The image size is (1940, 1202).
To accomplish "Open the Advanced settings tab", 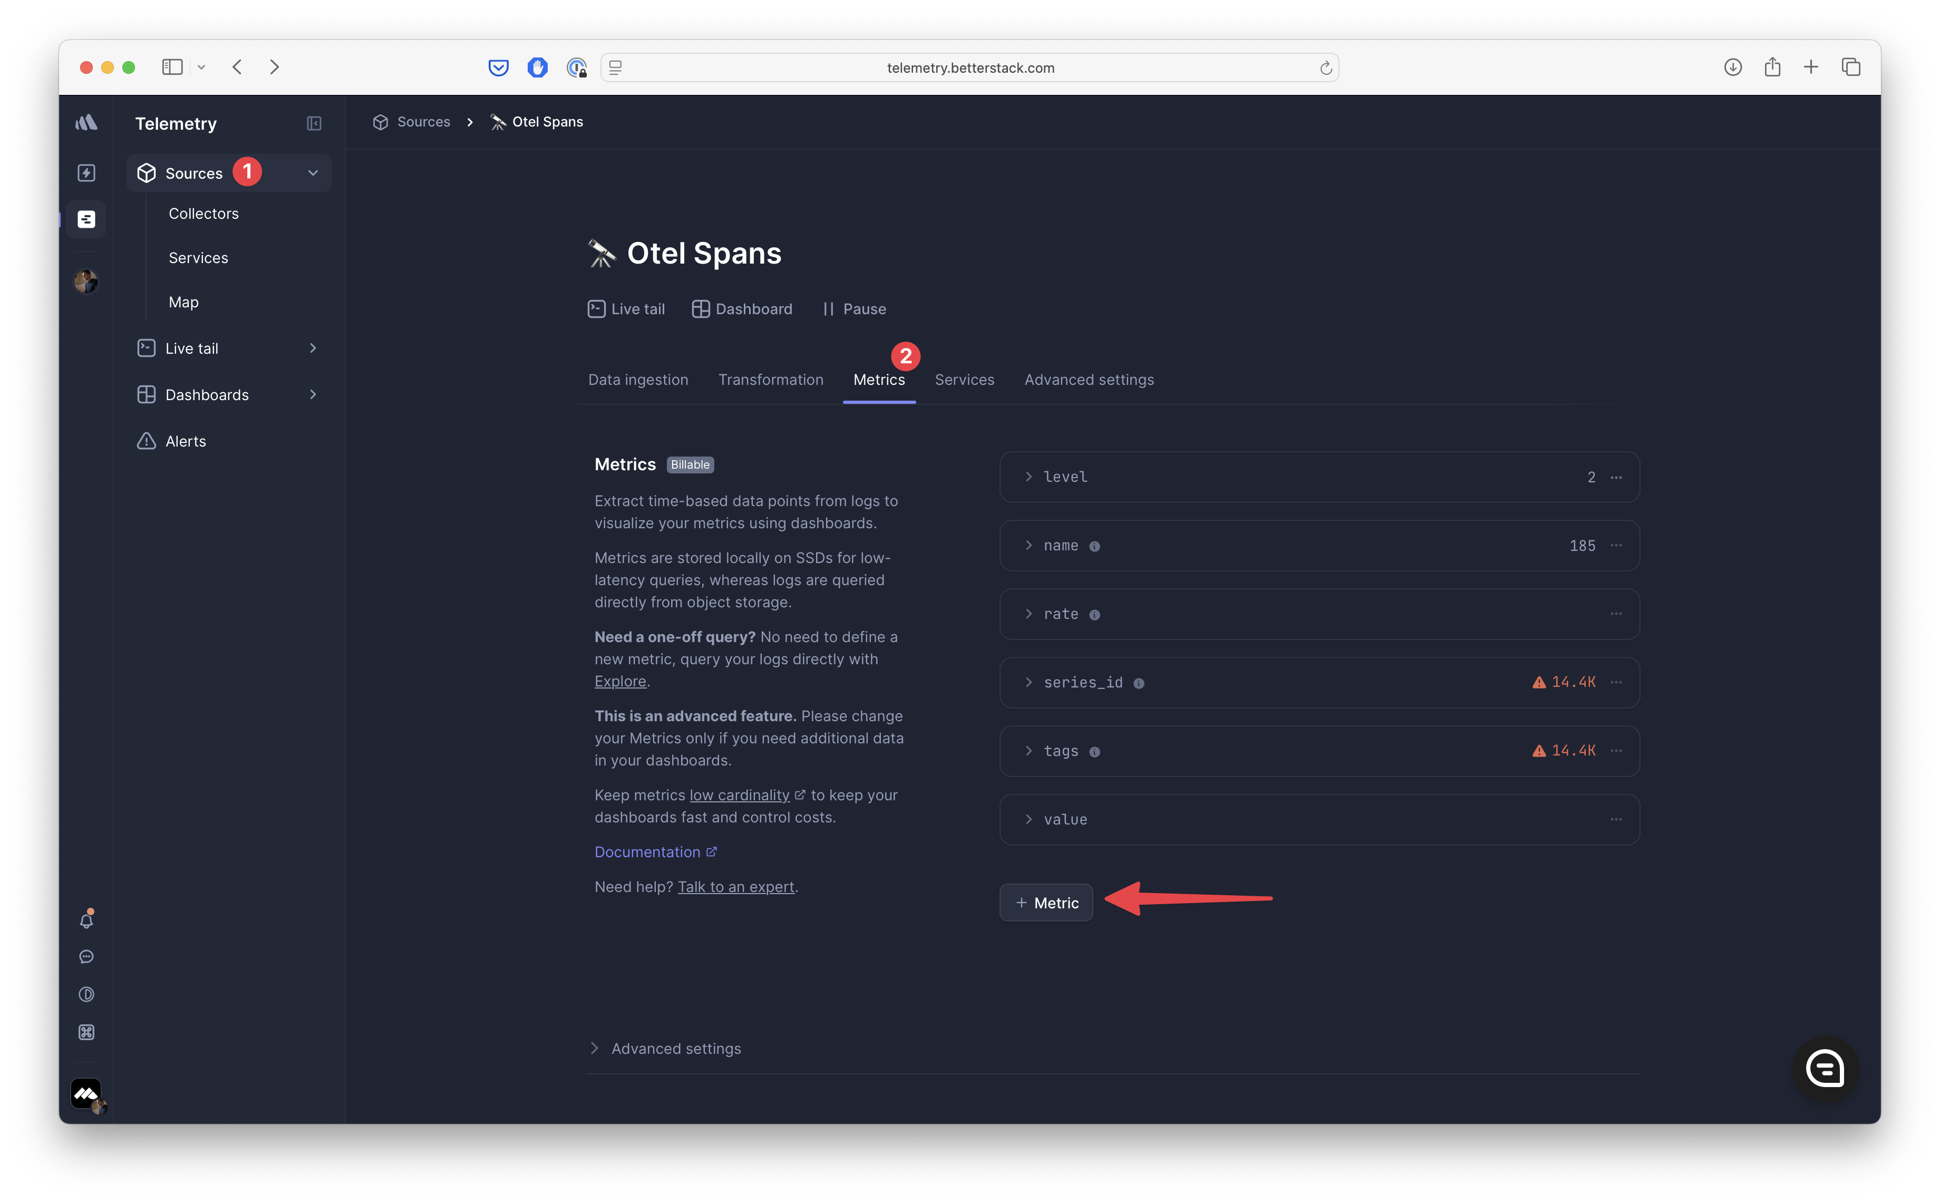I will 1089,380.
